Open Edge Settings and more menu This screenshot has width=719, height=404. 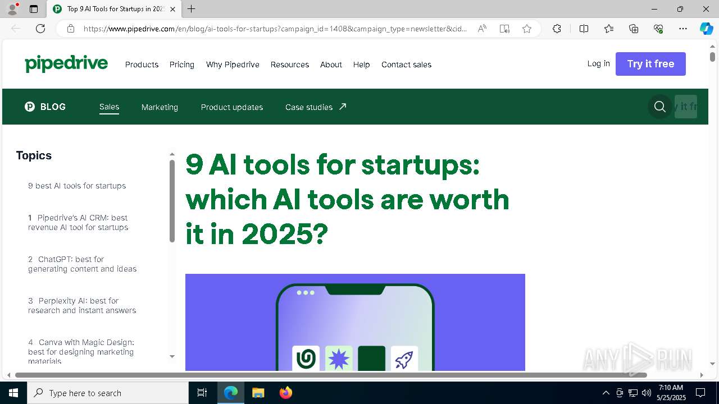683,29
